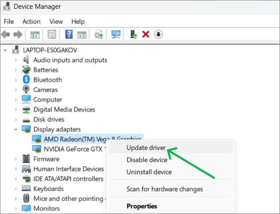This screenshot has width=280, height=214.
Task: Expand the Audio inputs and outputs node
Action: (x=16, y=60)
